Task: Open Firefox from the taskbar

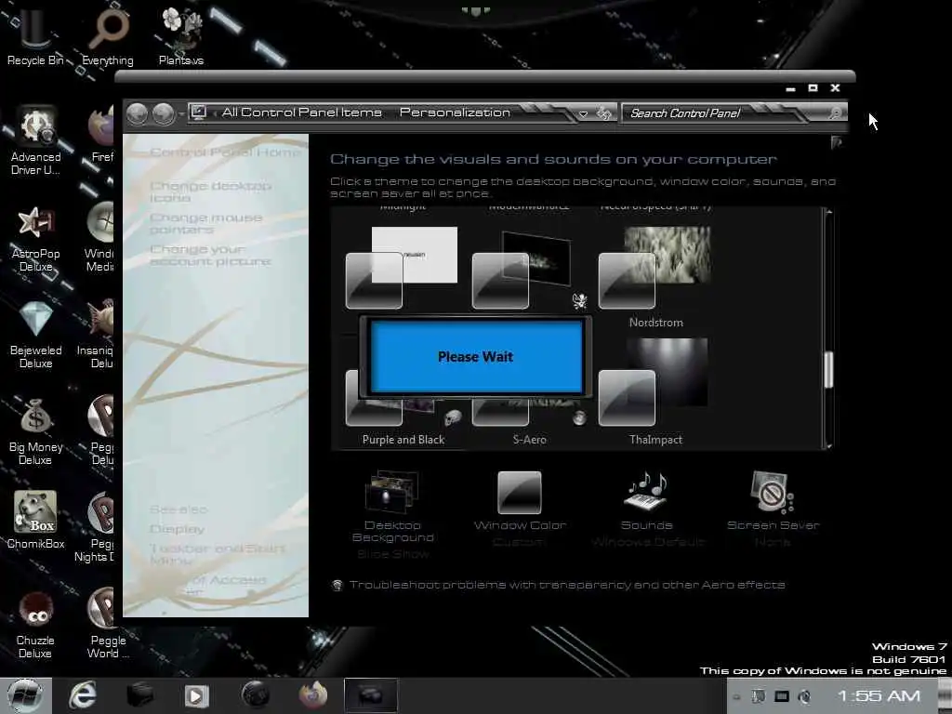Action: click(313, 695)
